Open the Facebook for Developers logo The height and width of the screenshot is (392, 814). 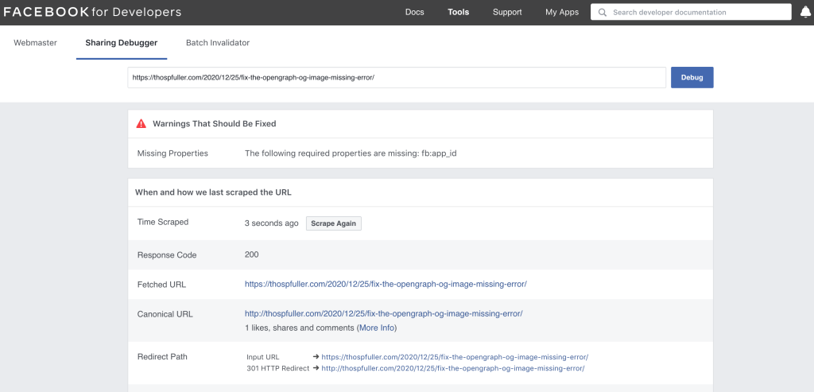point(92,12)
